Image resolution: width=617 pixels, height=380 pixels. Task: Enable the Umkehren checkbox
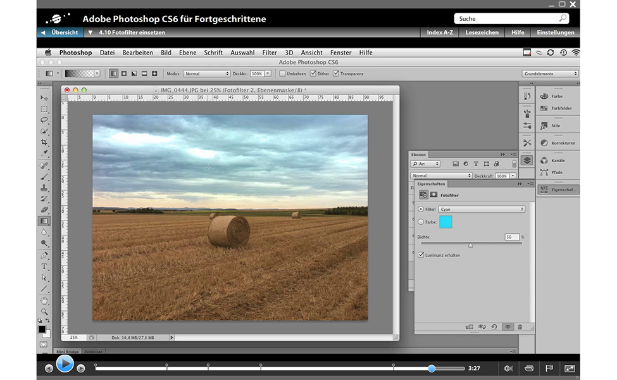tap(283, 73)
